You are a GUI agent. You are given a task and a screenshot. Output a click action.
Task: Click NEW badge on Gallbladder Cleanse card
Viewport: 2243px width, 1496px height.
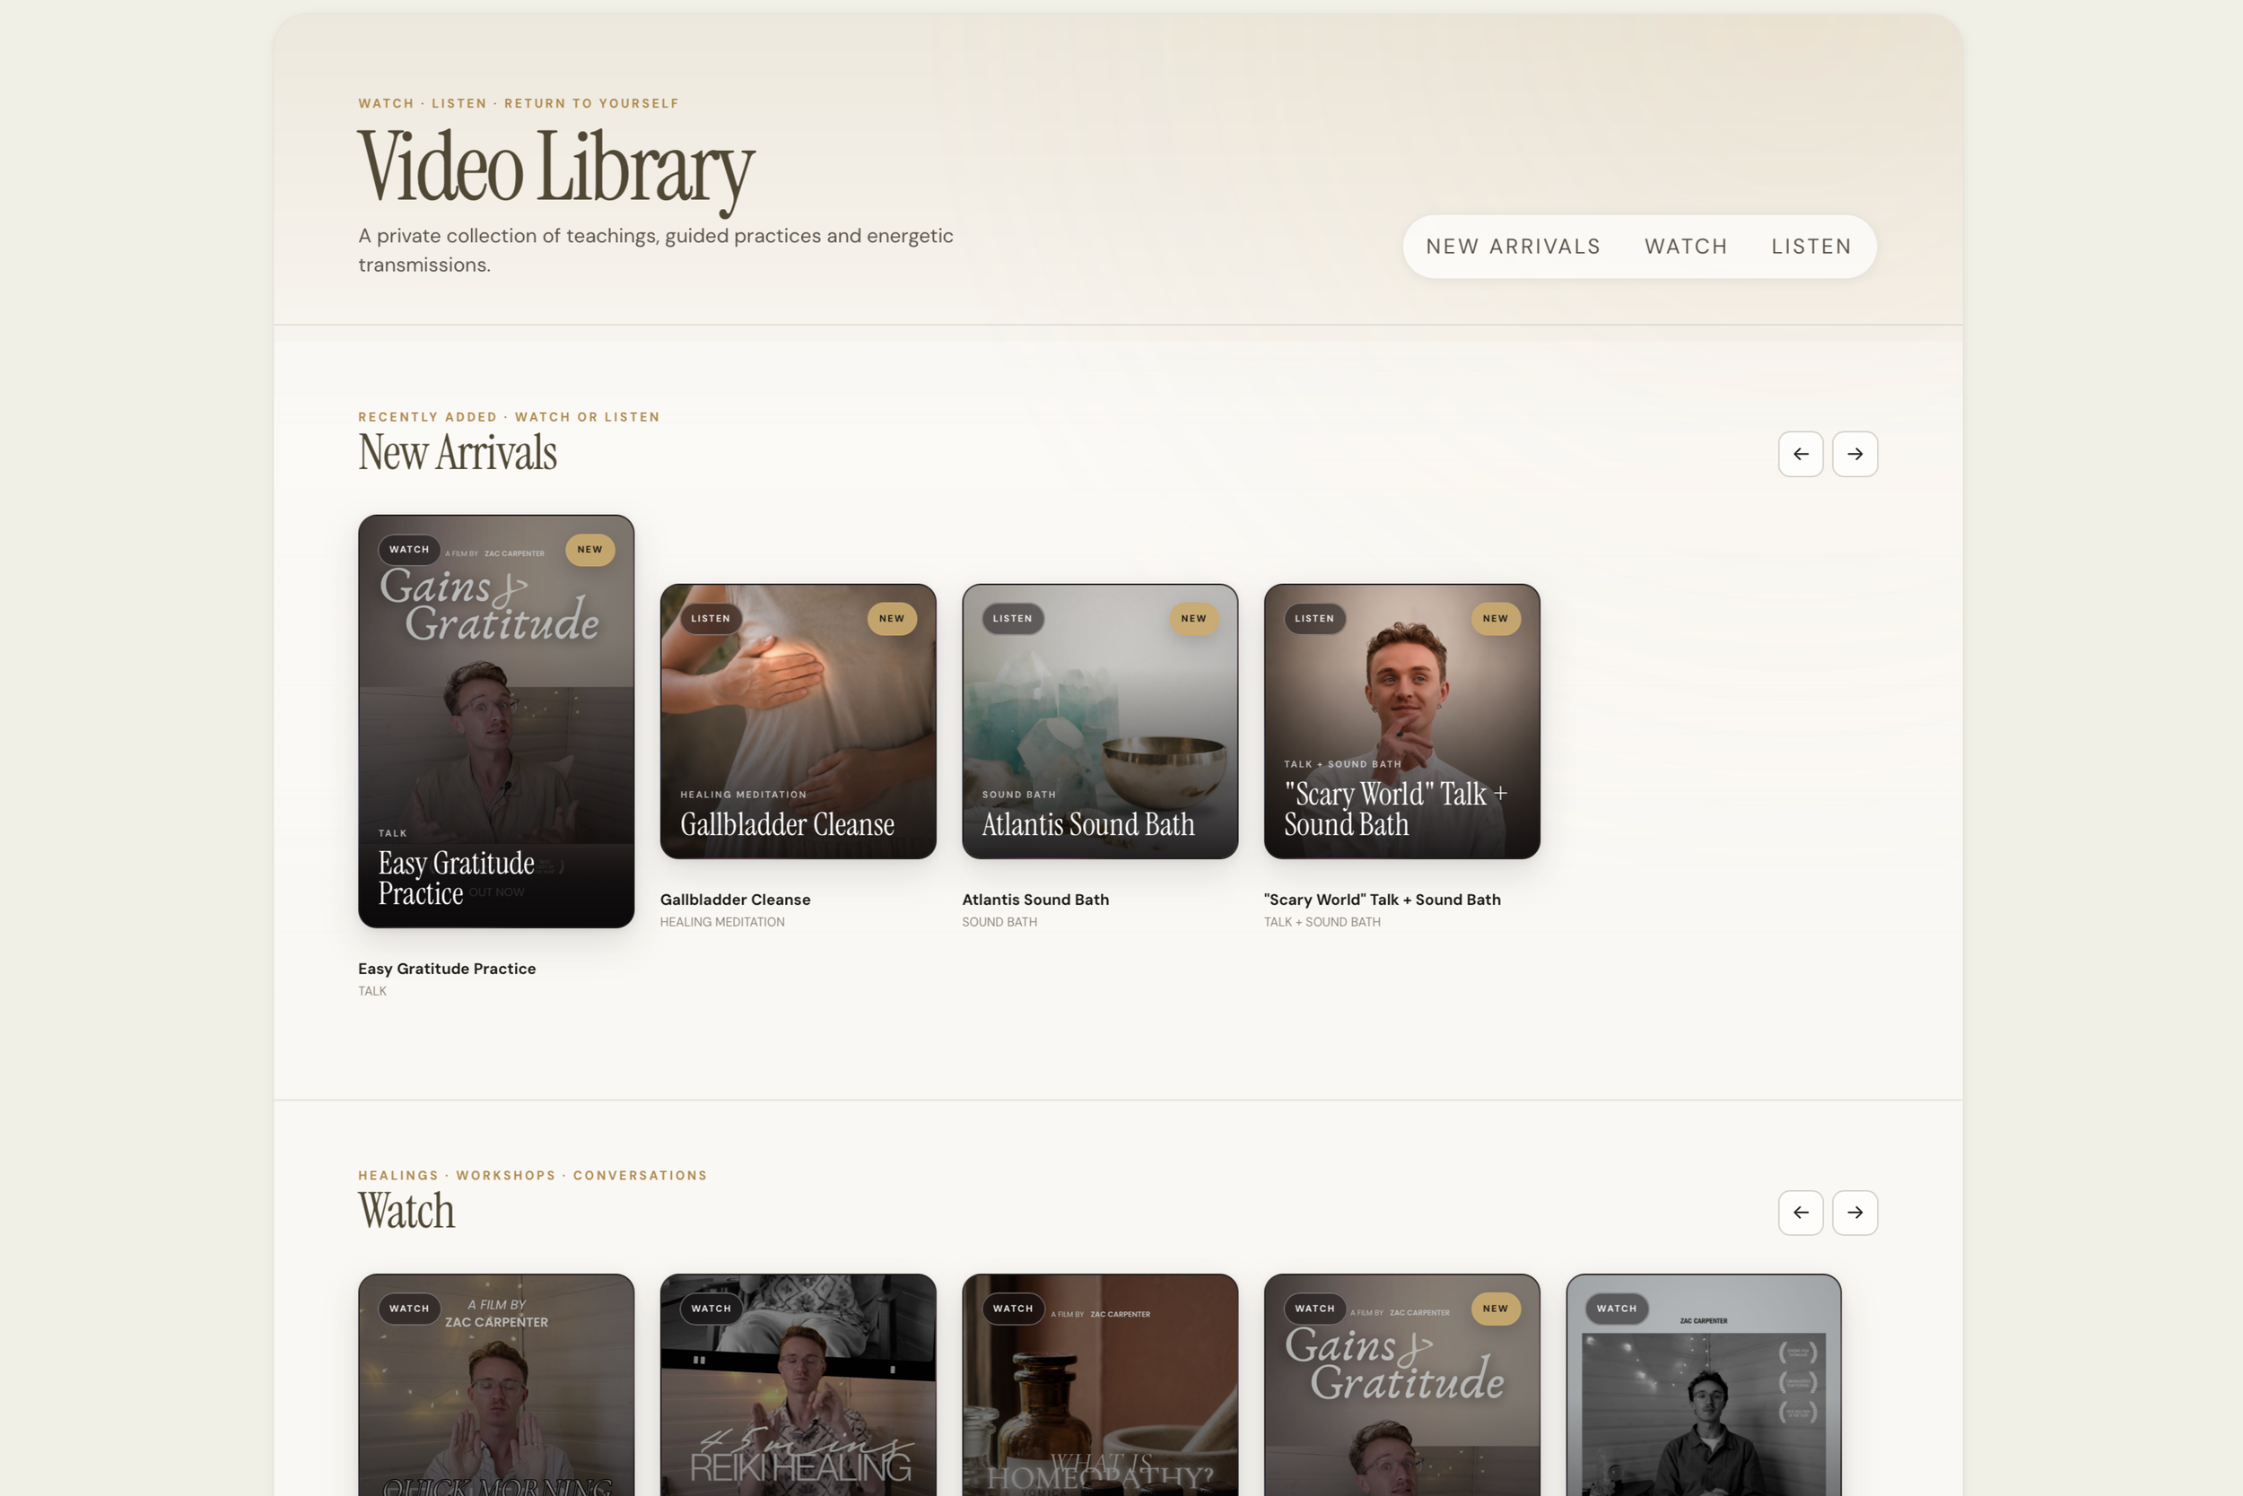coord(892,618)
